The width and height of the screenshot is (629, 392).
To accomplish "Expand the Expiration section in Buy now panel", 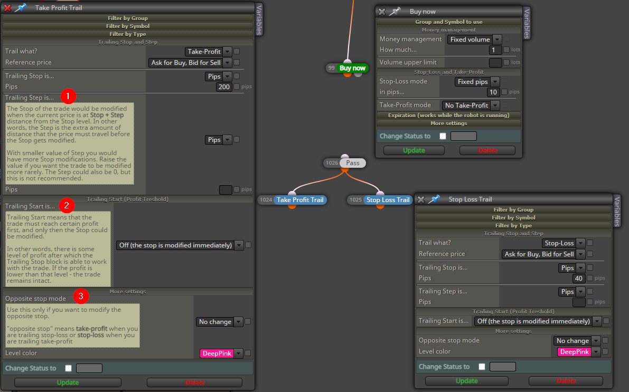I will tap(449, 115).
